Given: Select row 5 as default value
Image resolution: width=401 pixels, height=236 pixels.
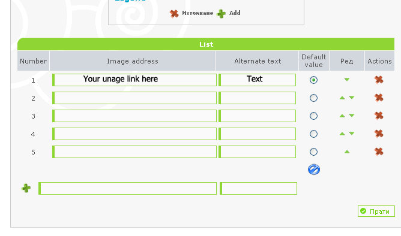Looking at the screenshot, I should (x=313, y=152).
